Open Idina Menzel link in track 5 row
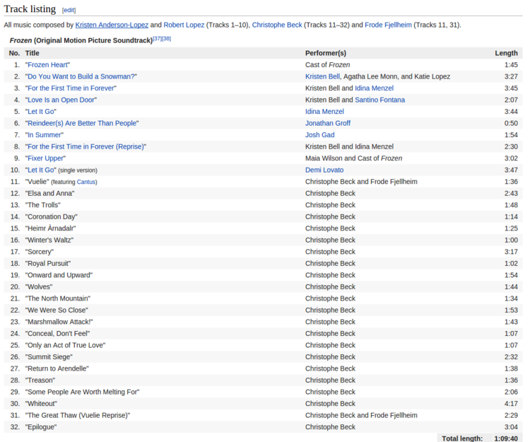Image resolution: width=530 pixels, height=442 pixels. pyautogui.click(x=324, y=112)
